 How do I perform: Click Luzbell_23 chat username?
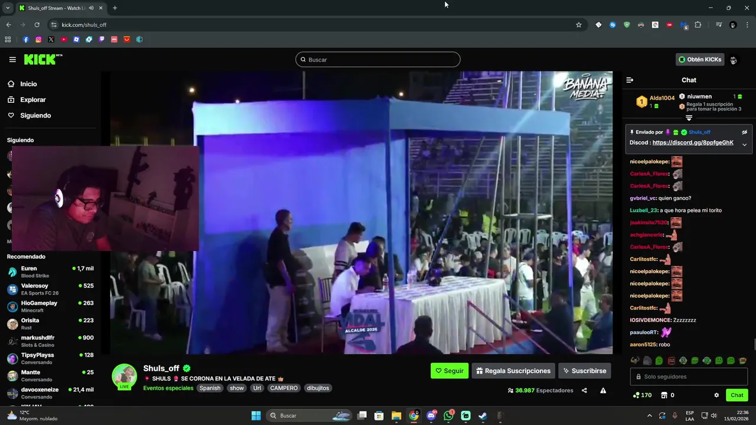click(644, 211)
